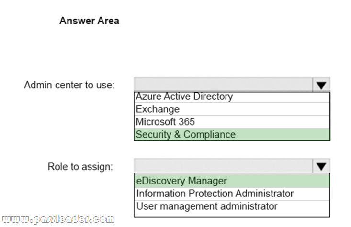Click the black triangle beside Role field
Viewport: 351px width, 227px height.
click(321, 166)
